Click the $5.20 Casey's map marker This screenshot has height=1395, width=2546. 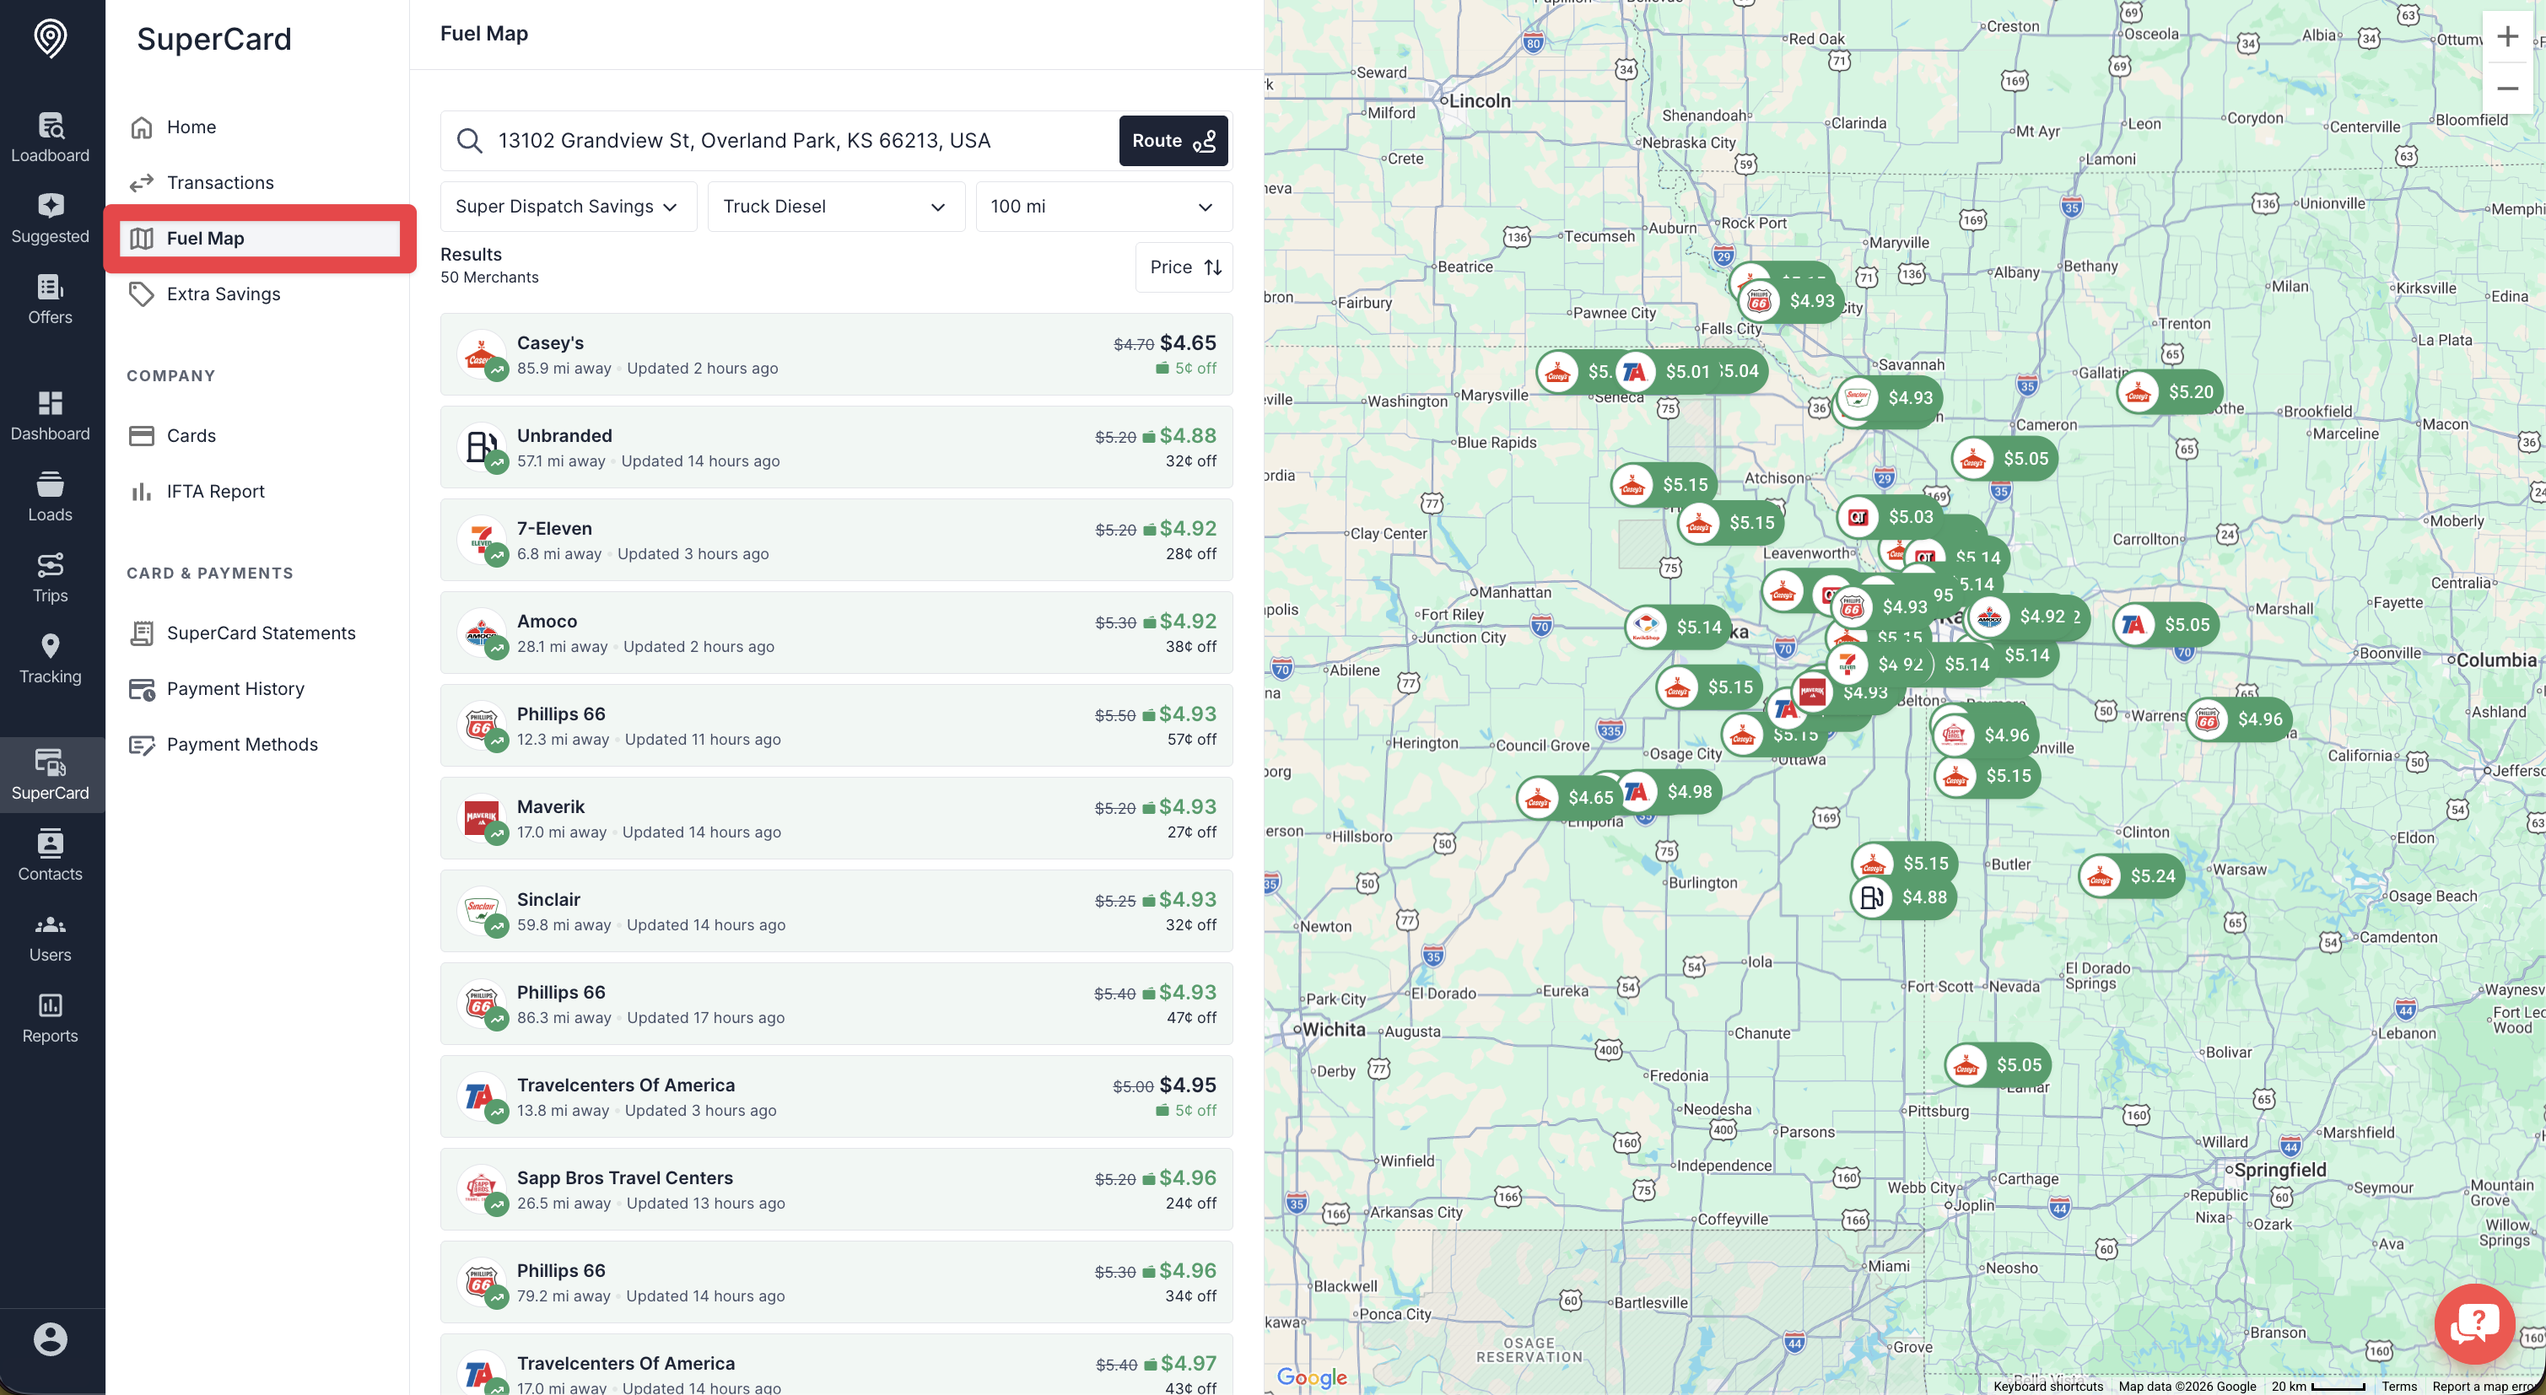2168,392
